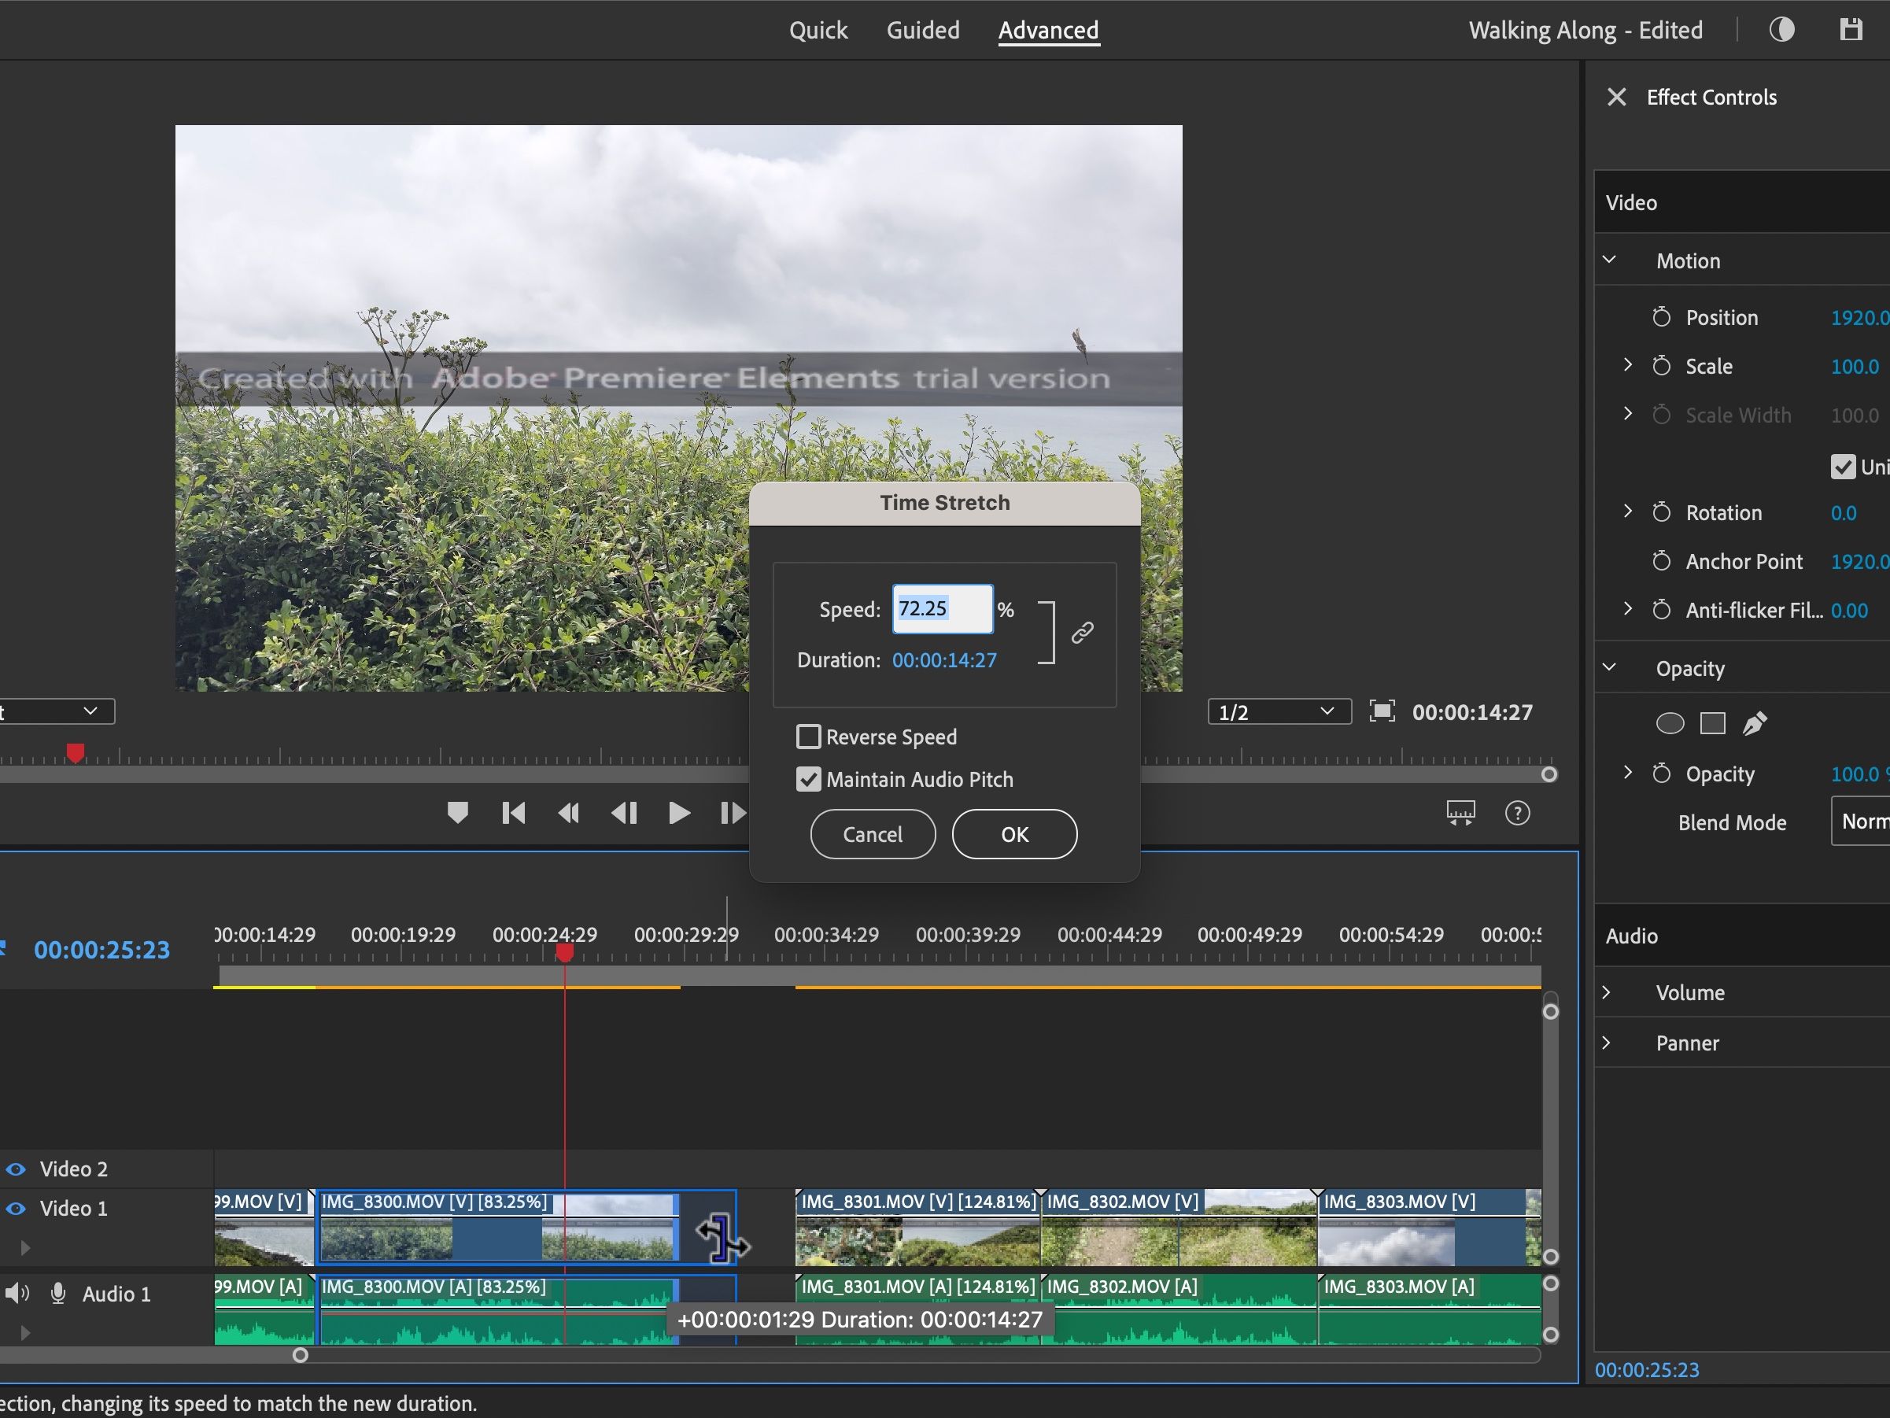Expand the Volume audio section
The image size is (1890, 1418).
pyautogui.click(x=1606, y=992)
